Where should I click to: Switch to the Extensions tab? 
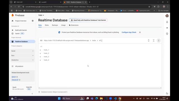pos(74,25)
